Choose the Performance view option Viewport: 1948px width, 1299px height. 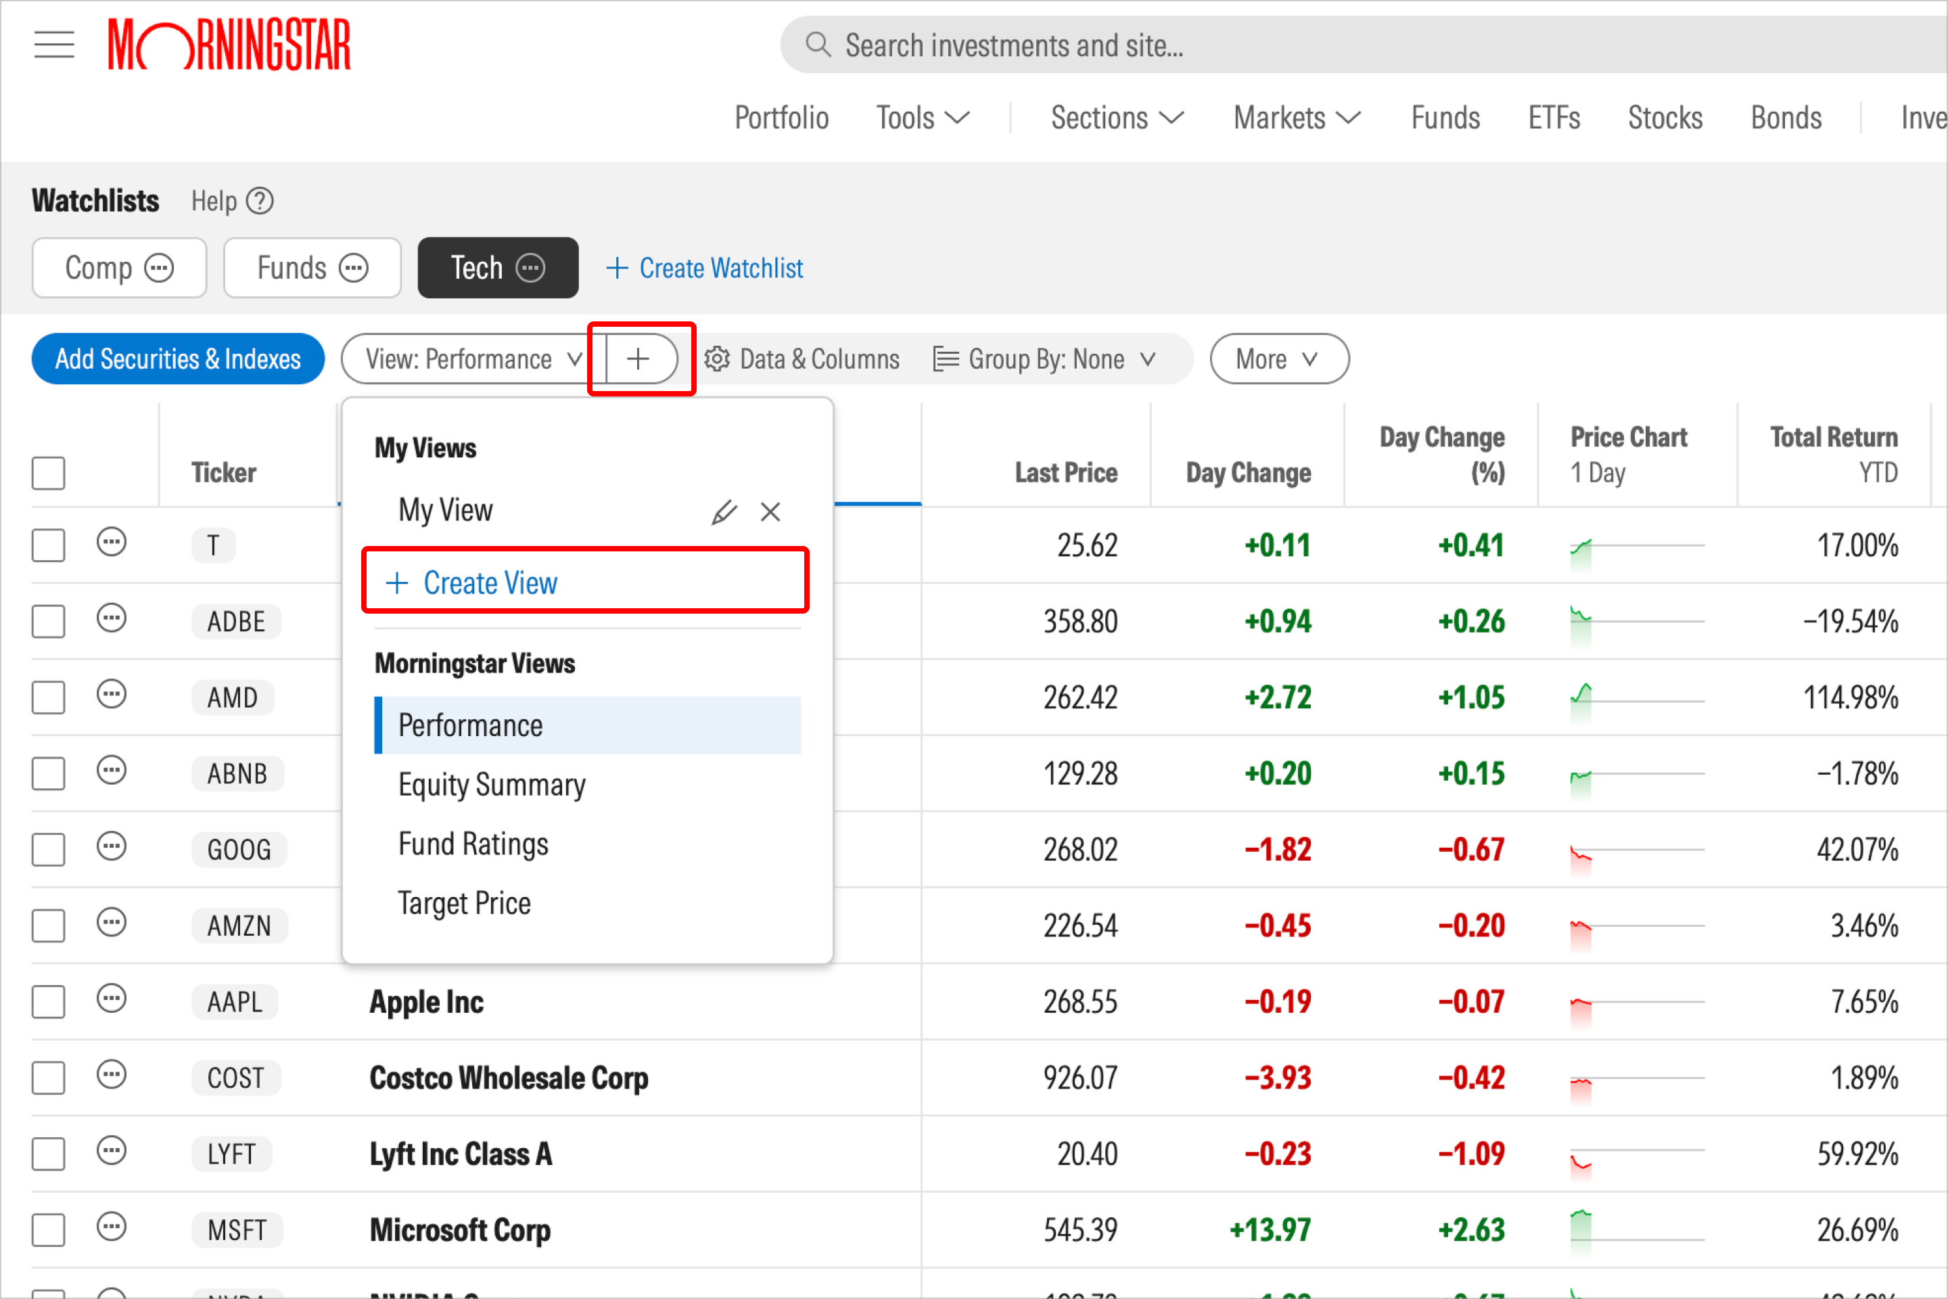pos(587,726)
